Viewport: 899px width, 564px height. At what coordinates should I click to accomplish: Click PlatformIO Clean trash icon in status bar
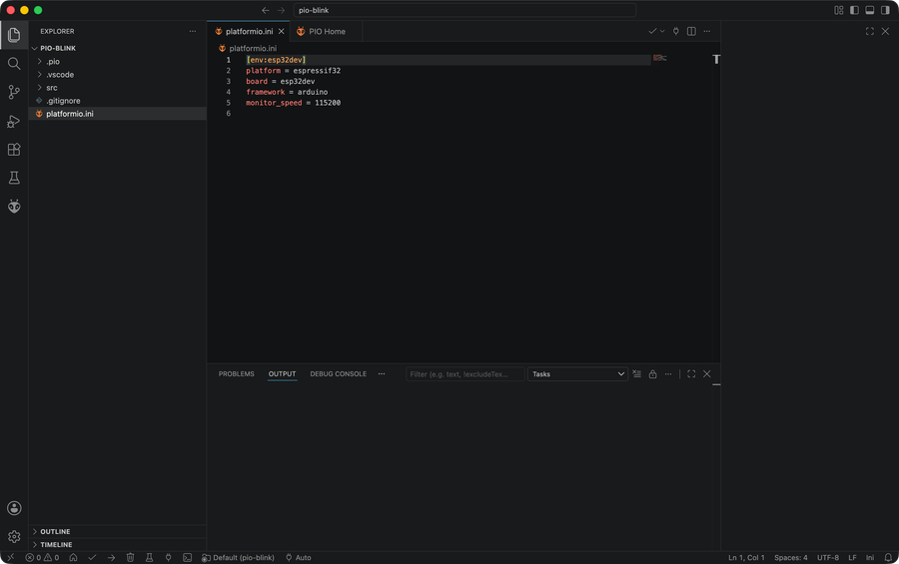coord(130,558)
